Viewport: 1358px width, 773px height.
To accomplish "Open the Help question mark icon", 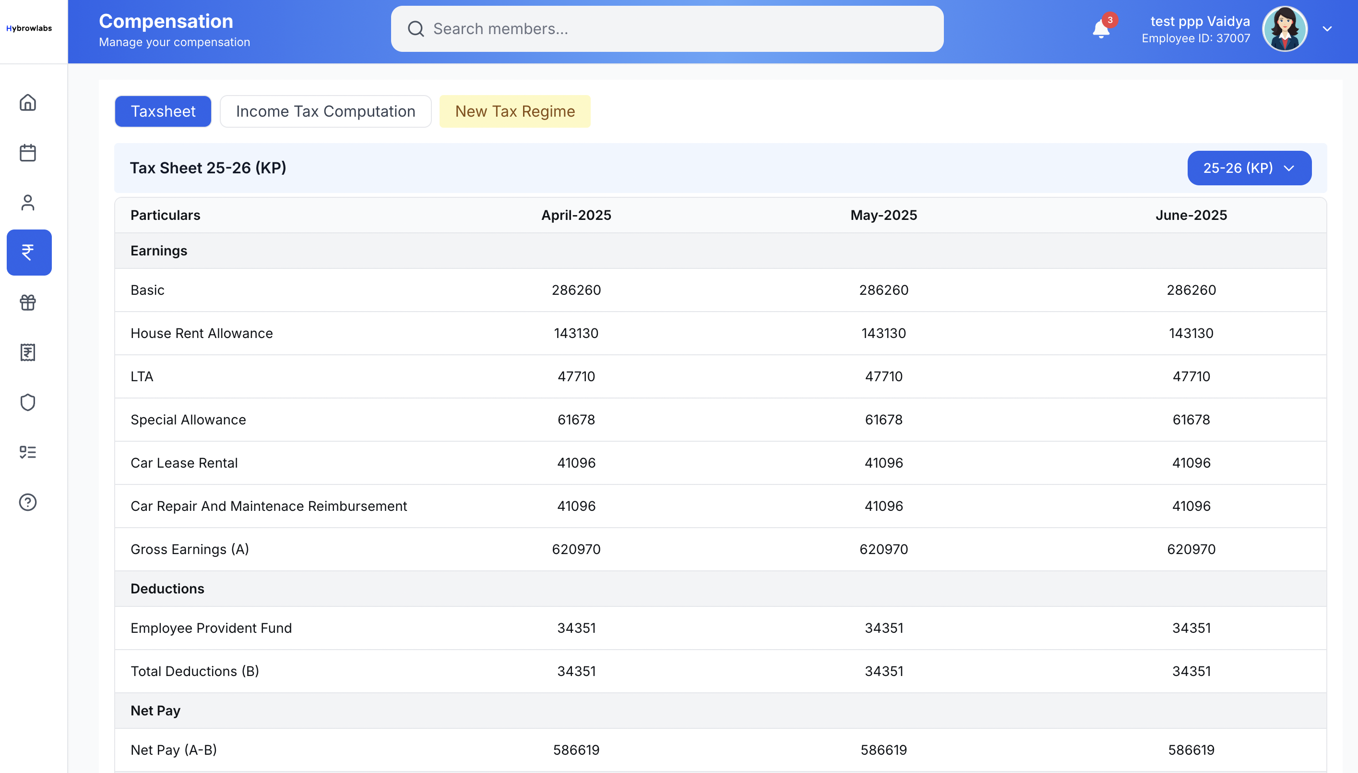I will (x=27, y=502).
